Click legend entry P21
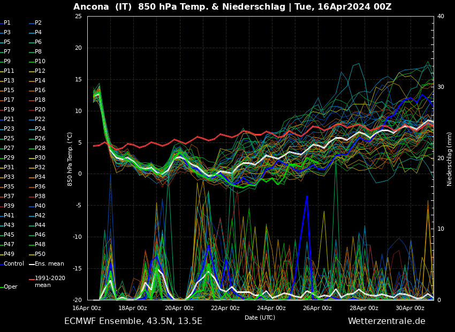Image resolution: width=455 pixels, height=332 pixels. (7, 119)
